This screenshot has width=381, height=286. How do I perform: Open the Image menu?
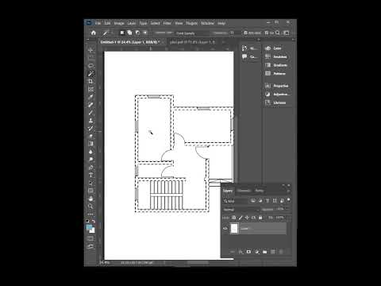tap(119, 23)
